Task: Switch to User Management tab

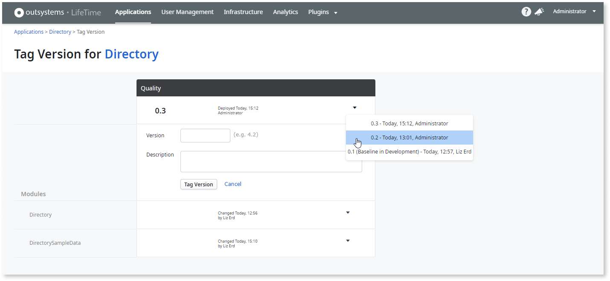Action: (187, 12)
